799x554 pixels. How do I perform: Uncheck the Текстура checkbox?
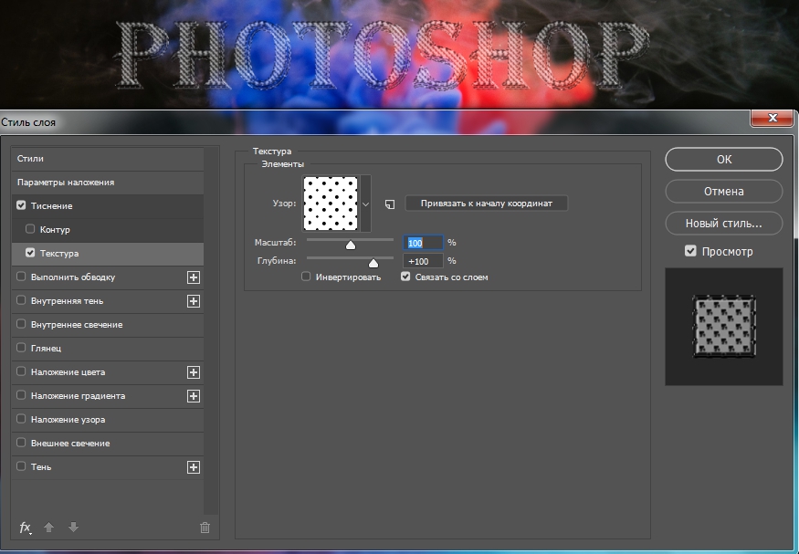pyautogui.click(x=30, y=253)
